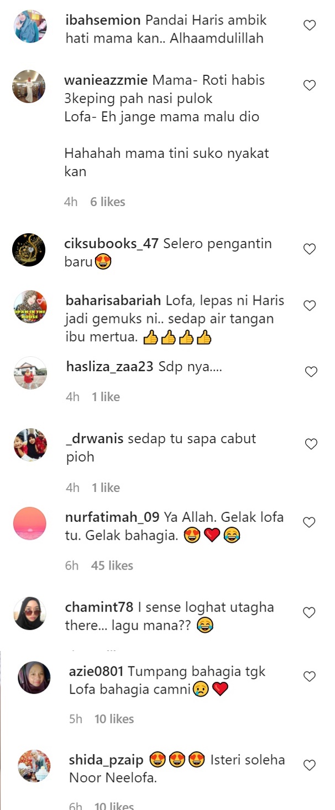Screen dimensions: 335x810
Task: Like chamint78's loghat utagha comment
Action: coord(310,612)
